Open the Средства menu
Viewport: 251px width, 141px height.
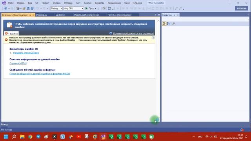pos(99,3)
